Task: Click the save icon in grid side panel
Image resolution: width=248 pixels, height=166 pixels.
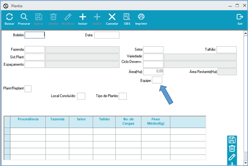Action: (x=232, y=140)
